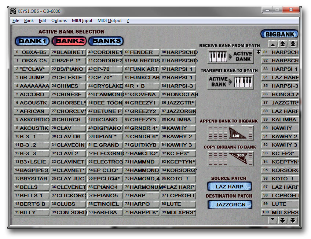This screenshot has height=239, width=311.
Task: Select patch 84 HARPSI-3
Action: click(178, 86)
